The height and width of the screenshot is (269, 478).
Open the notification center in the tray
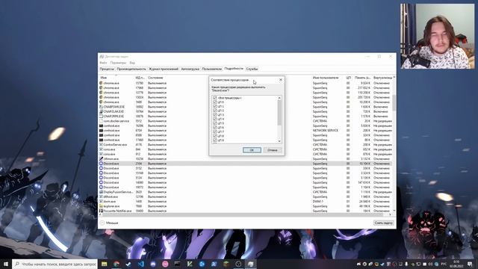tap(470, 264)
